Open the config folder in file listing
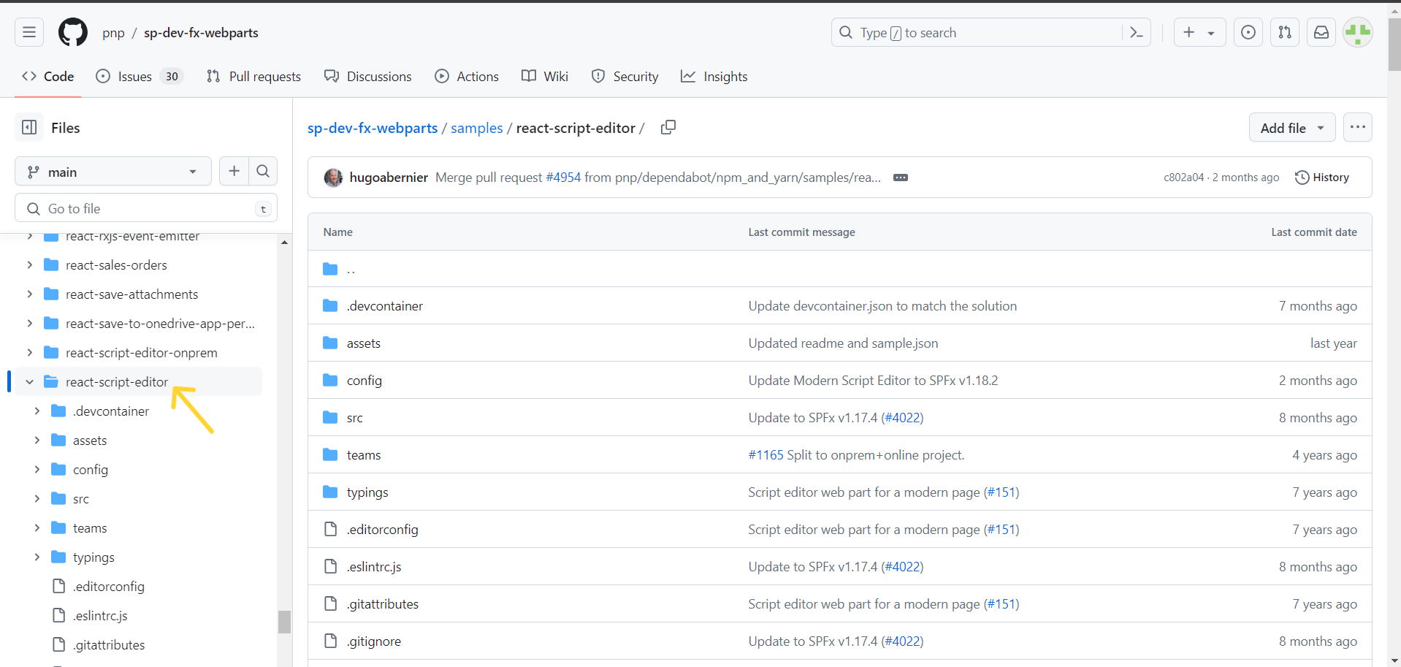 pyautogui.click(x=364, y=380)
